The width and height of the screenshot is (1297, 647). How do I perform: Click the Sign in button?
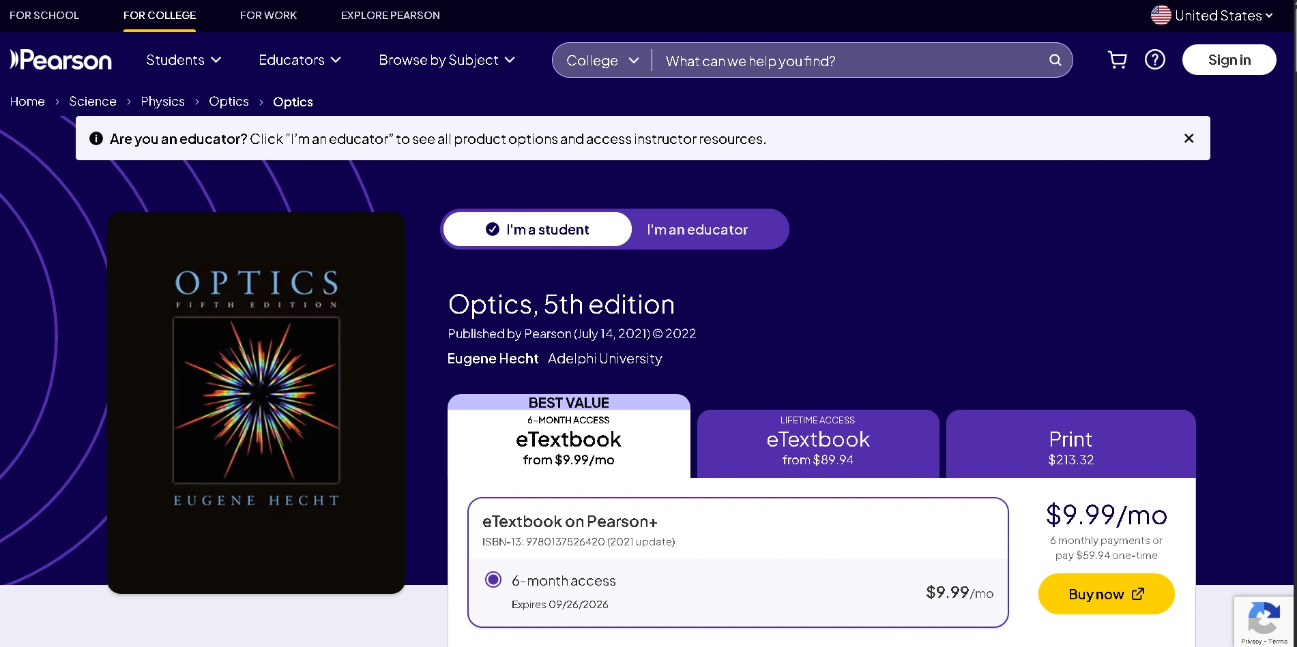pos(1229,59)
